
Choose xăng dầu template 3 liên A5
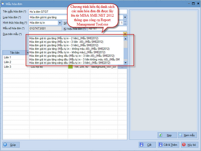(x=72, y=56)
